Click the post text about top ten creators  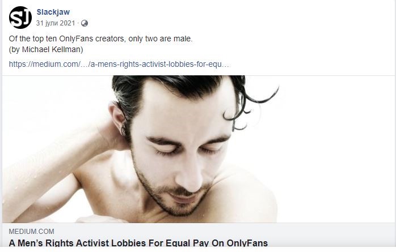(101, 39)
